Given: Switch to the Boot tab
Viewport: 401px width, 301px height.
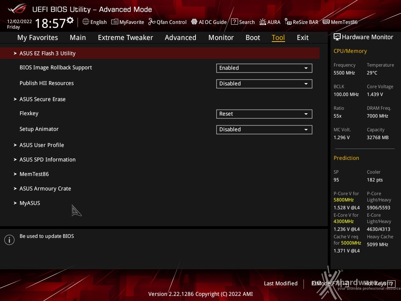Looking at the screenshot, I should pyautogui.click(x=253, y=38).
